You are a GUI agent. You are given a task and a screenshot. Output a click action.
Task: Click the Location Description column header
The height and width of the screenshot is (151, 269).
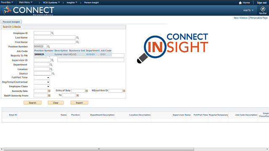coord(140,115)
